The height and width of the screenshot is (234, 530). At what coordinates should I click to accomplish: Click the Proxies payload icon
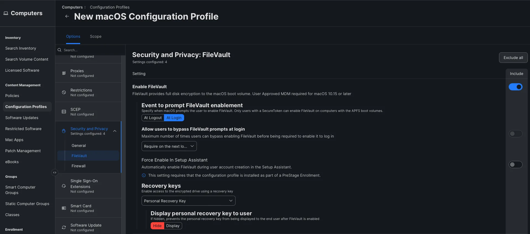[64, 73]
